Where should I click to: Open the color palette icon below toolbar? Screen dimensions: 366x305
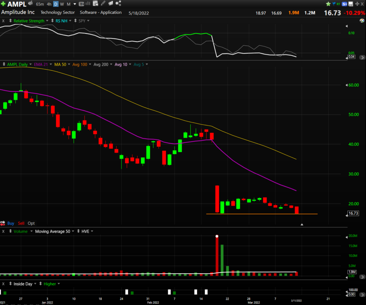coord(362,21)
